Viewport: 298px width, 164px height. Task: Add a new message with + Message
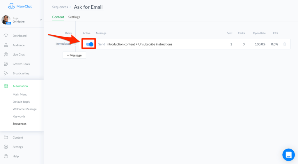(74, 55)
